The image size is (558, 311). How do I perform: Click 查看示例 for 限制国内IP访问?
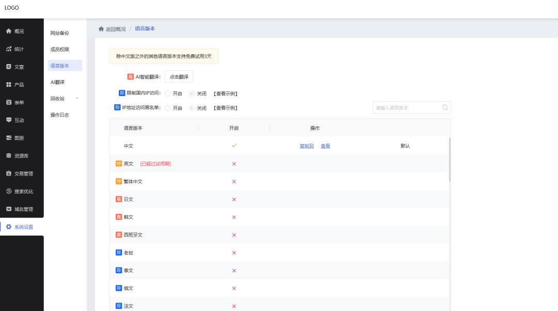point(226,94)
